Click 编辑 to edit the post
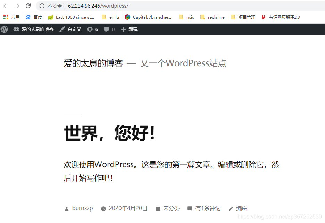 (242, 208)
